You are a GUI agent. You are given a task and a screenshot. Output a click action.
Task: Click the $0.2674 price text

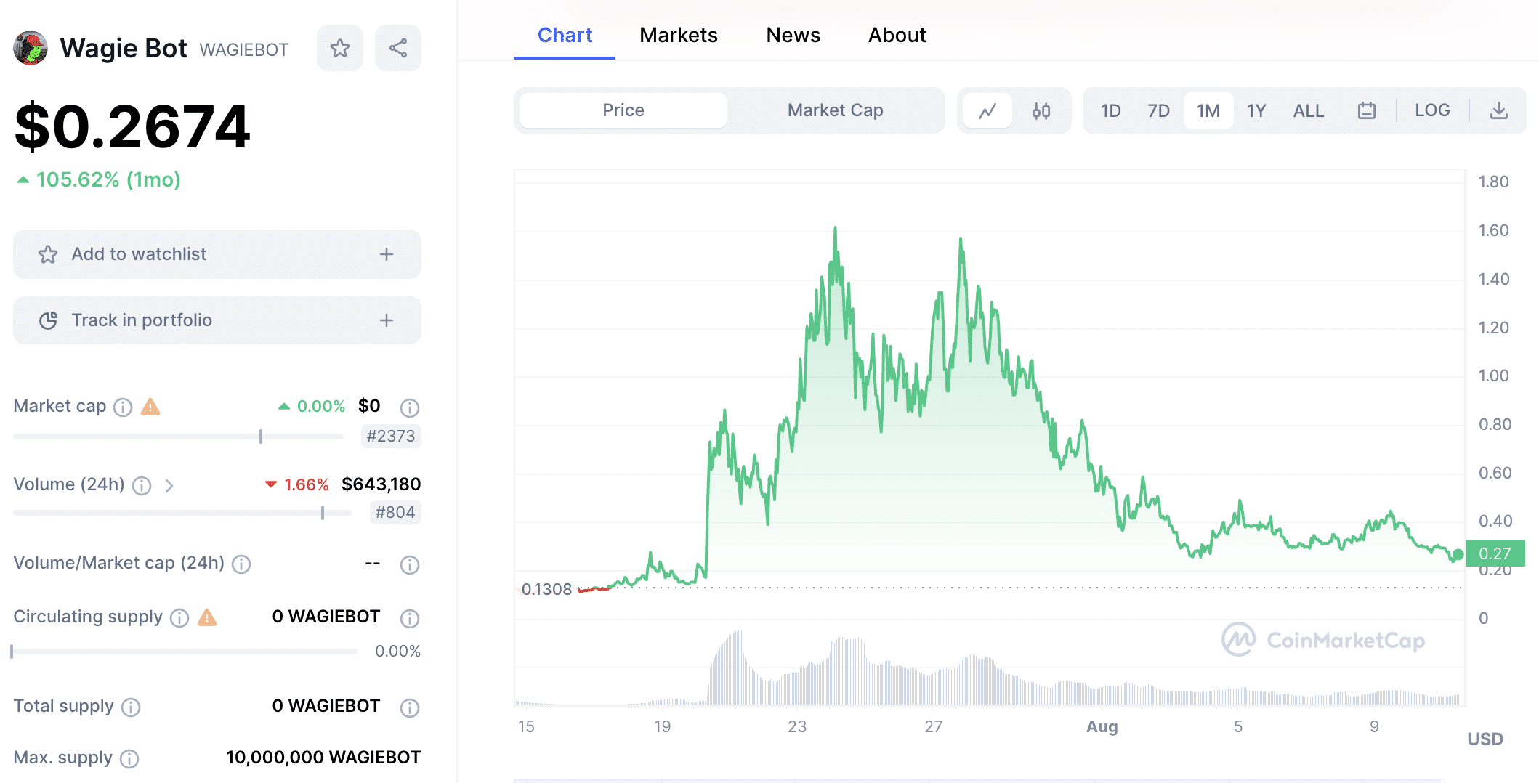(132, 127)
